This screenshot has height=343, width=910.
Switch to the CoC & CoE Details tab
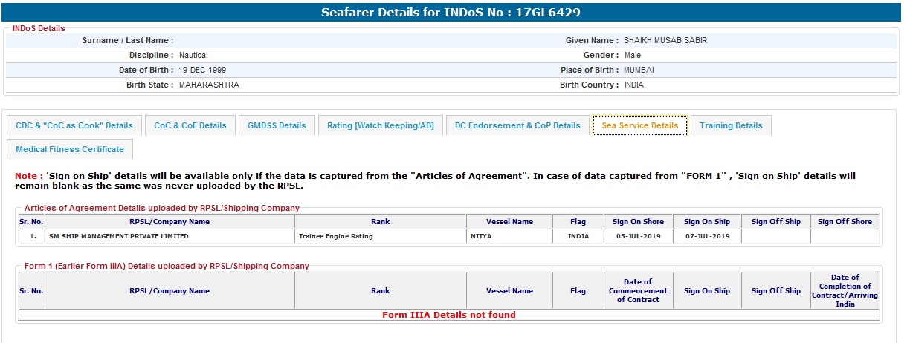pyautogui.click(x=190, y=125)
